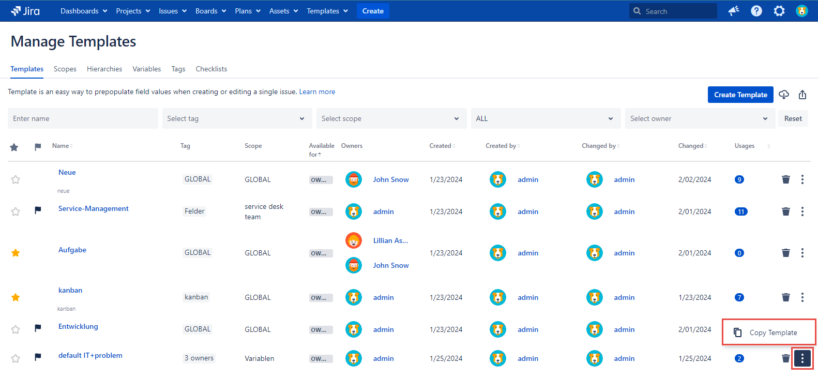Viewport: 818px width, 379px height.
Task: Open more actions for Service-Management row
Action: point(802,211)
